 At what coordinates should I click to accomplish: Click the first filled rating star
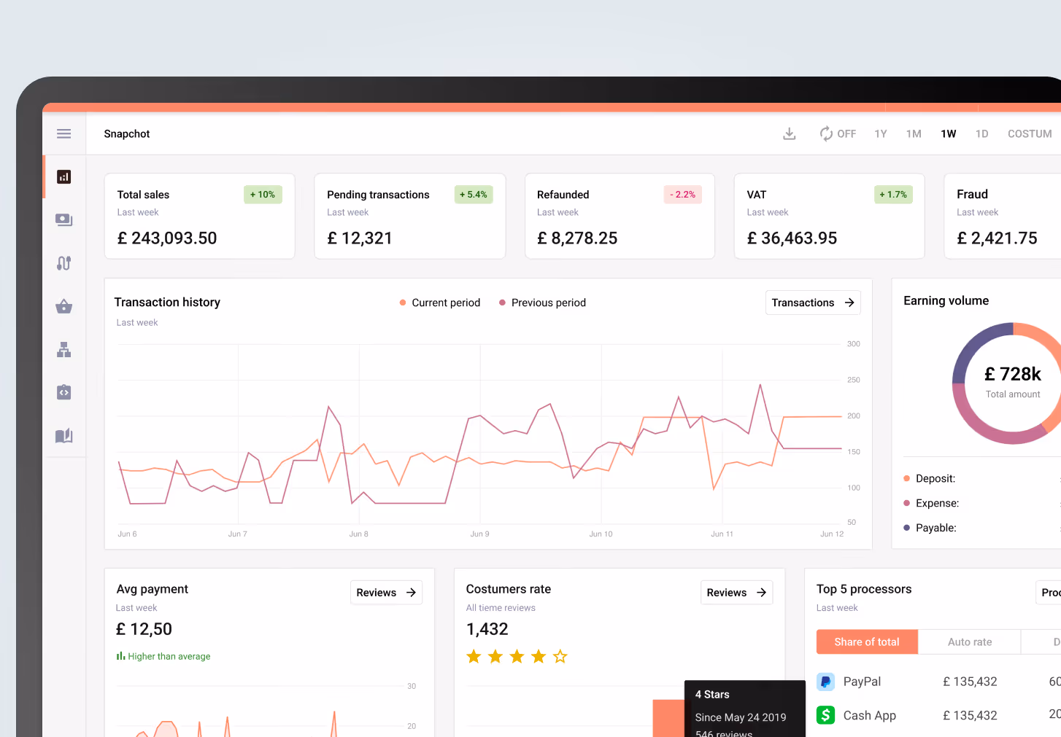point(474,657)
